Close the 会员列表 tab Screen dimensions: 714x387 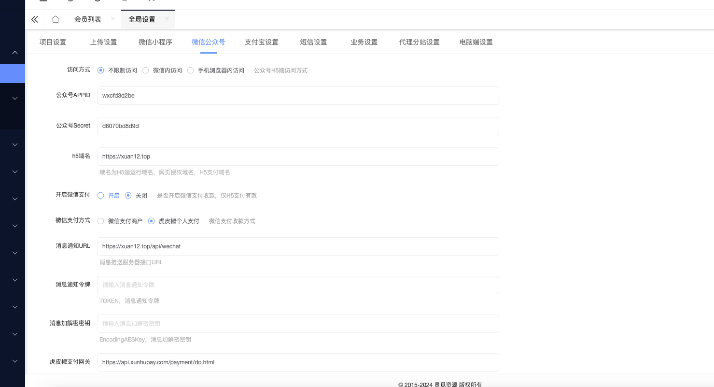[112, 19]
